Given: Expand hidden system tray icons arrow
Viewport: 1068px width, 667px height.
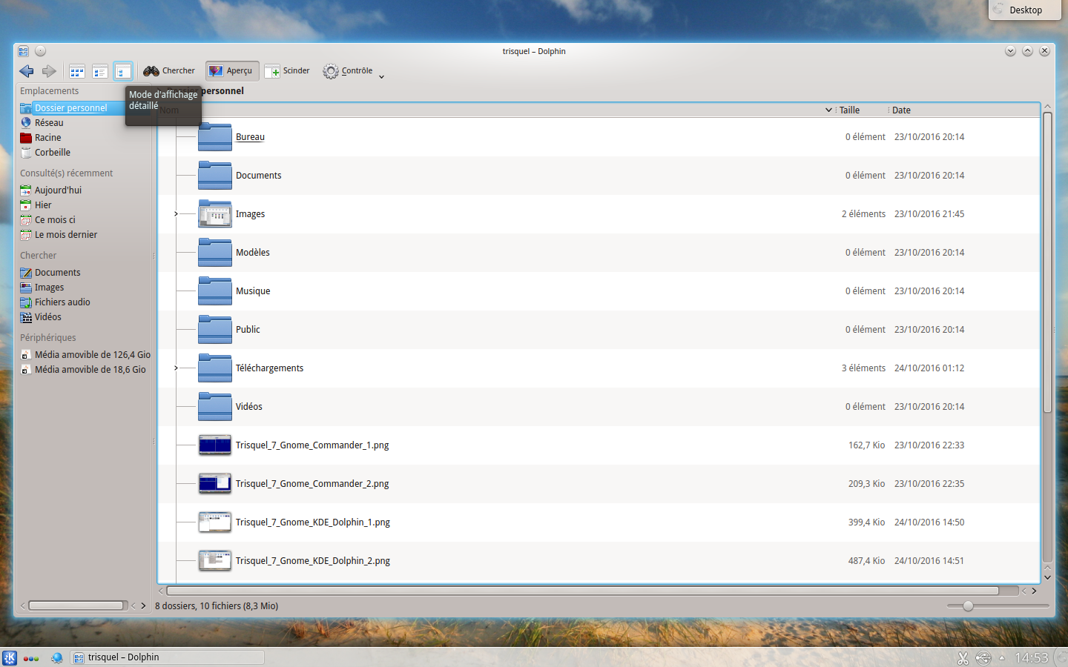Looking at the screenshot, I should point(1002,657).
